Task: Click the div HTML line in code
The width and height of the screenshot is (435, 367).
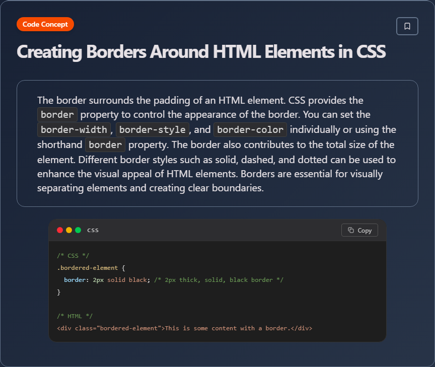Action: 185,328
